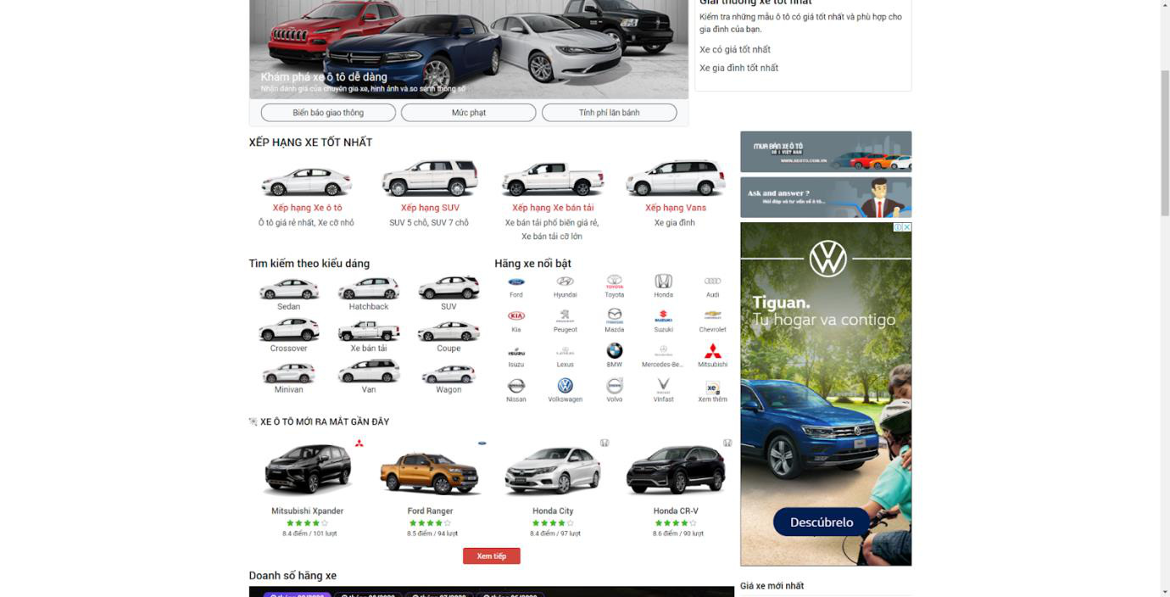
Task: Select the Toyota brand logo
Action: [x=615, y=281]
